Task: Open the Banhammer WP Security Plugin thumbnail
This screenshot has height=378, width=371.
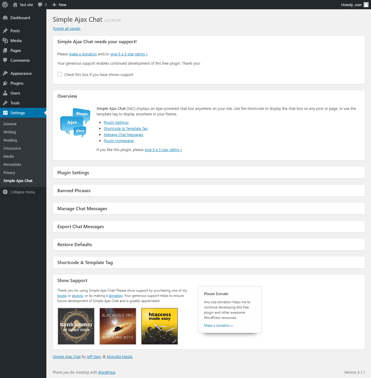Action: click(x=76, y=326)
